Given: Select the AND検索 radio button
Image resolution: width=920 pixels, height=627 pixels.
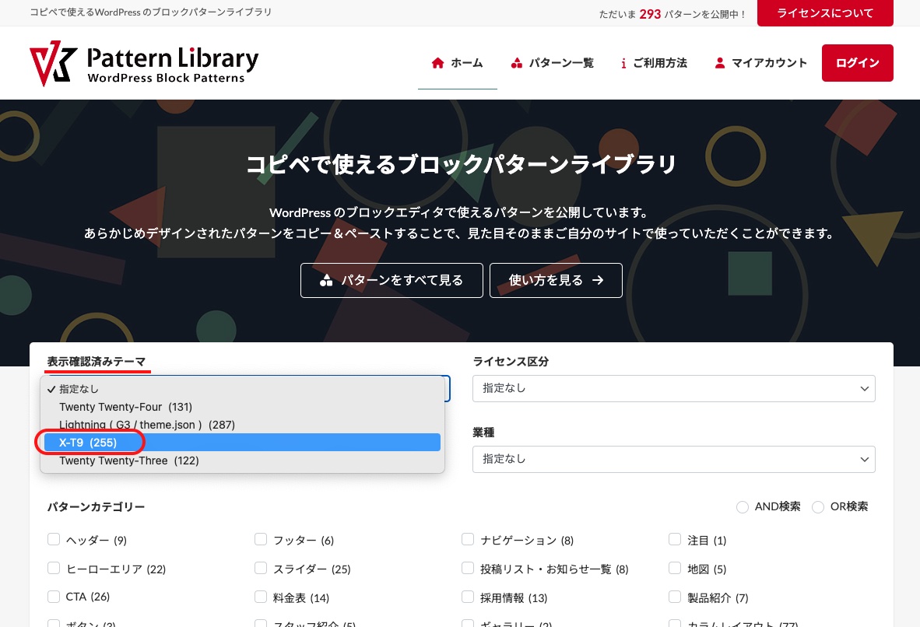Looking at the screenshot, I should pyautogui.click(x=743, y=506).
